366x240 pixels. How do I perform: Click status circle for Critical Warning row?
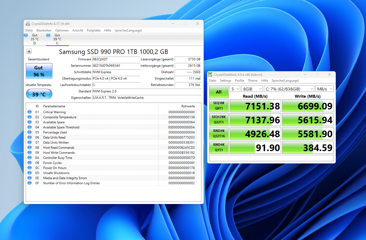click(29, 112)
